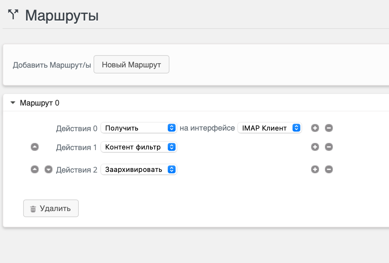The height and width of the screenshot is (263, 389).
Task: Click the Маршруты page heading
Action: 62,15
